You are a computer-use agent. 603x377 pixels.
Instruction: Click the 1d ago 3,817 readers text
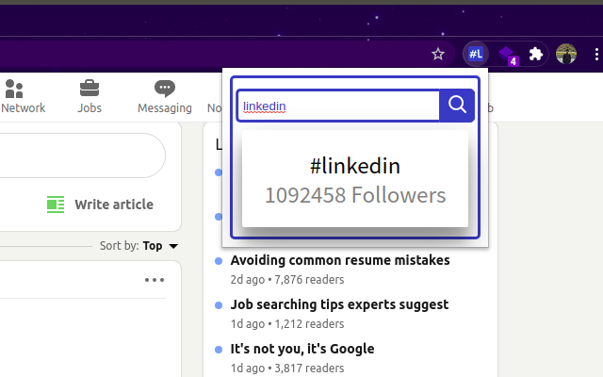(x=287, y=369)
